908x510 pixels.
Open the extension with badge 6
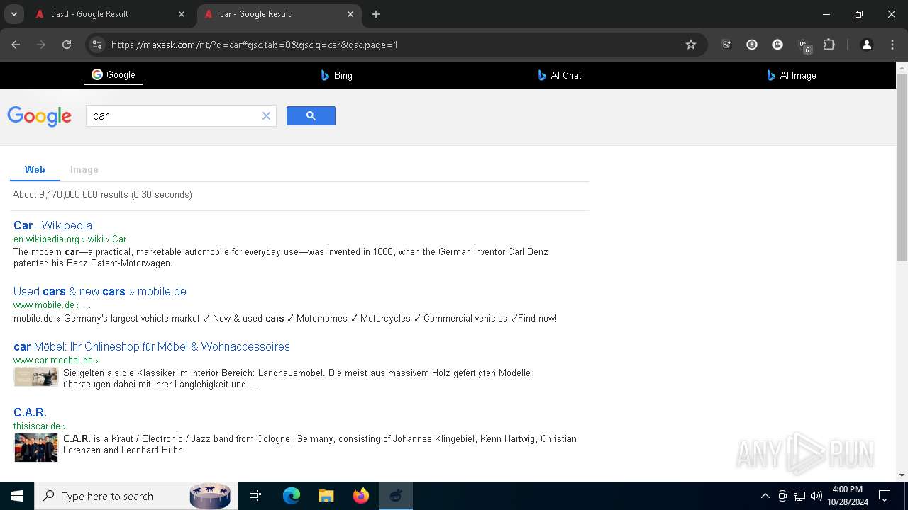pyautogui.click(x=804, y=45)
